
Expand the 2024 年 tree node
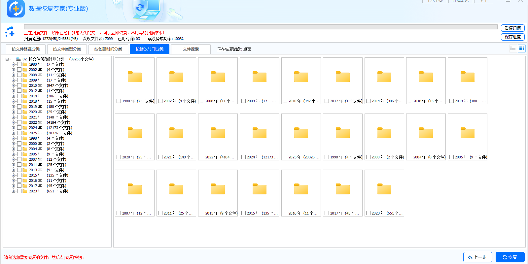[14, 128]
